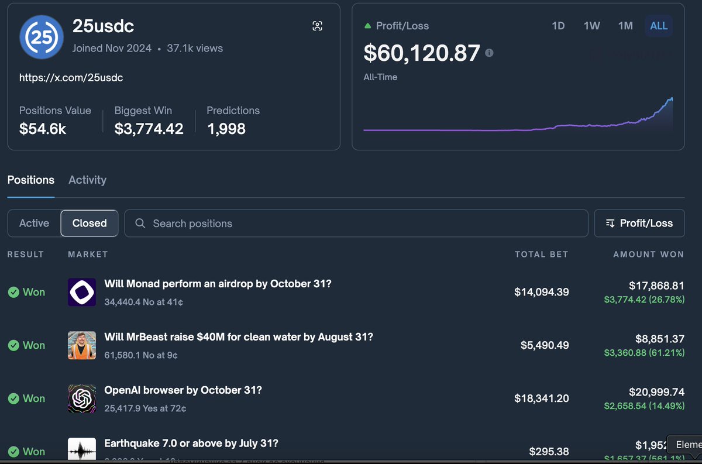Image resolution: width=702 pixels, height=464 pixels.
Task: Click the Biggest Win $3,774.42 value
Action: click(x=149, y=129)
